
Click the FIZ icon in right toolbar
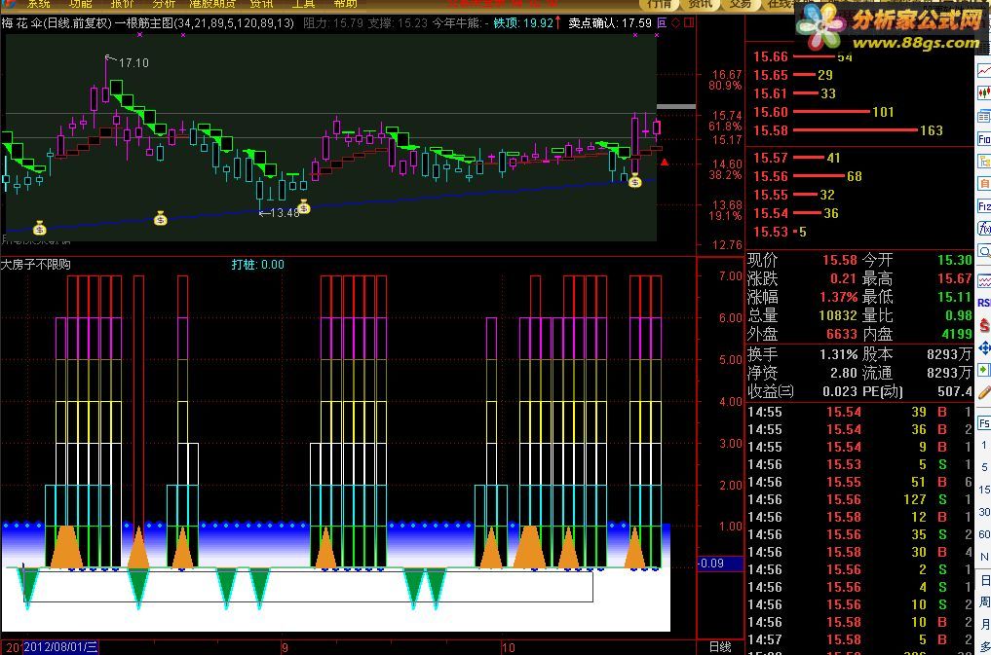pyautogui.click(x=984, y=205)
